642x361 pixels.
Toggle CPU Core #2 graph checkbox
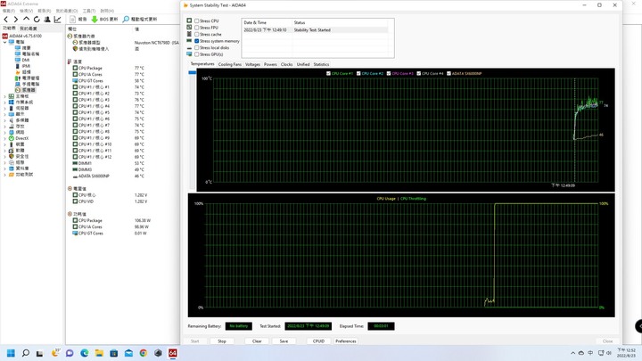(358, 74)
